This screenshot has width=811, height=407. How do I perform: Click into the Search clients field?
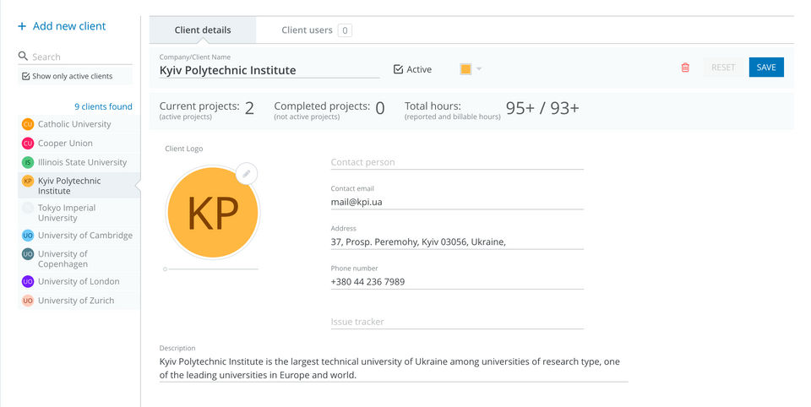click(x=81, y=57)
